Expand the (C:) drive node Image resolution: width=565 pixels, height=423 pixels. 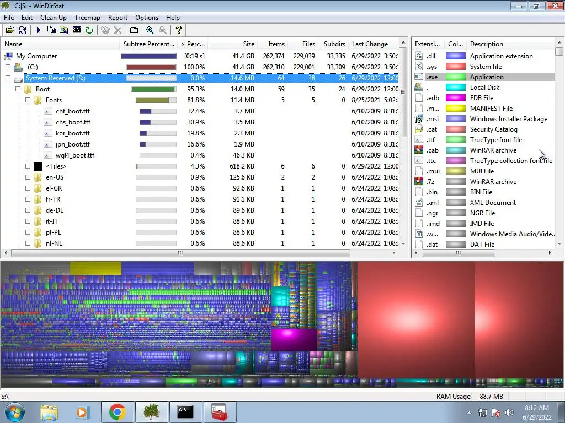point(8,67)
